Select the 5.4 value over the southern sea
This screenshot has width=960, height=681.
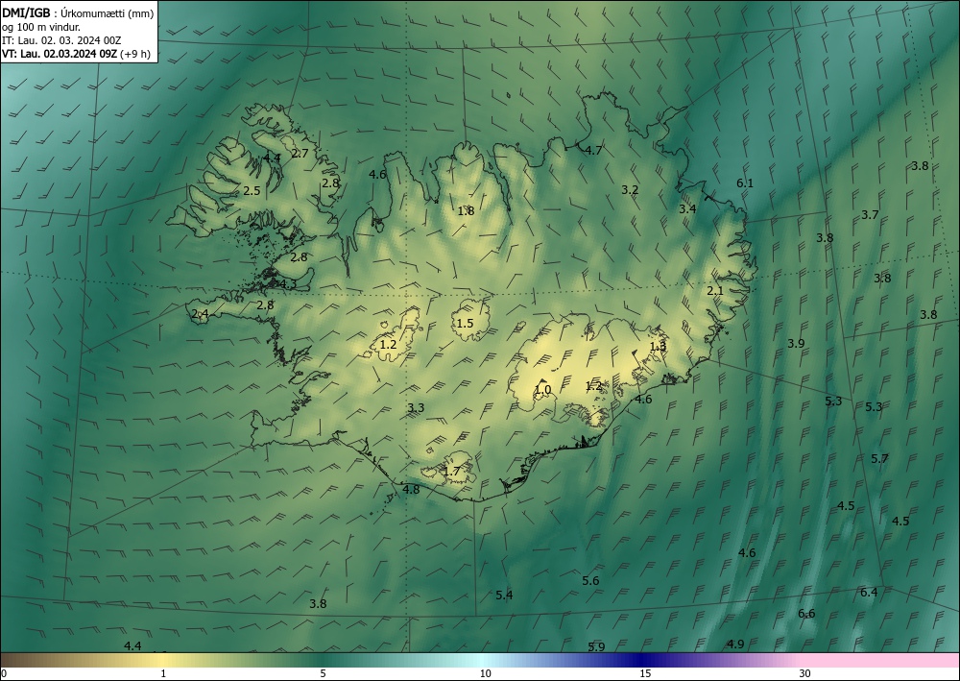(x=505, y=596)
